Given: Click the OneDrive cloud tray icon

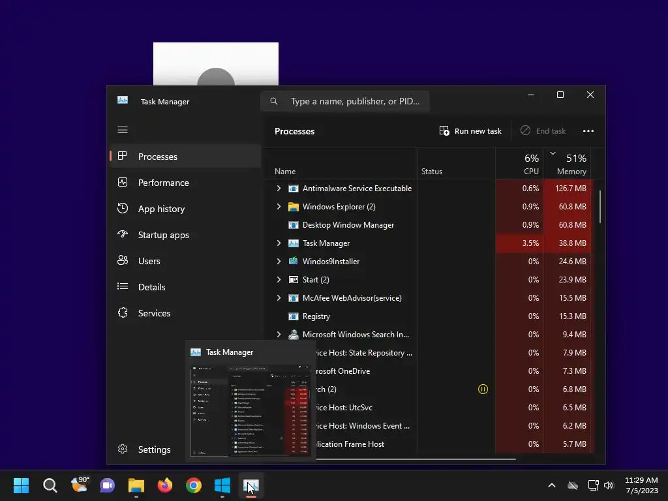Looking at the screenshot, I should (x=573, y=485).
